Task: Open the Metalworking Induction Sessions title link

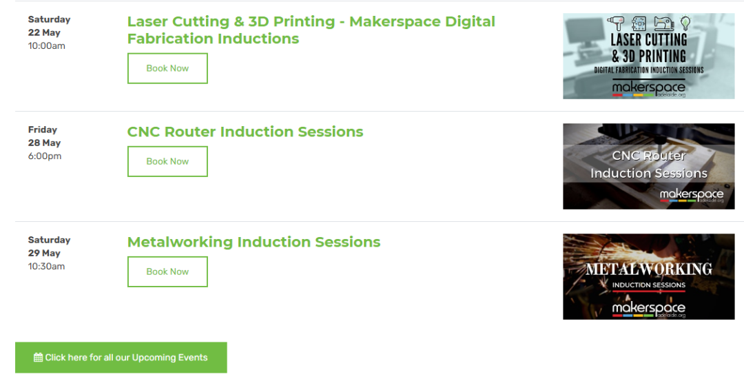Action: click(x=254, y=242)
